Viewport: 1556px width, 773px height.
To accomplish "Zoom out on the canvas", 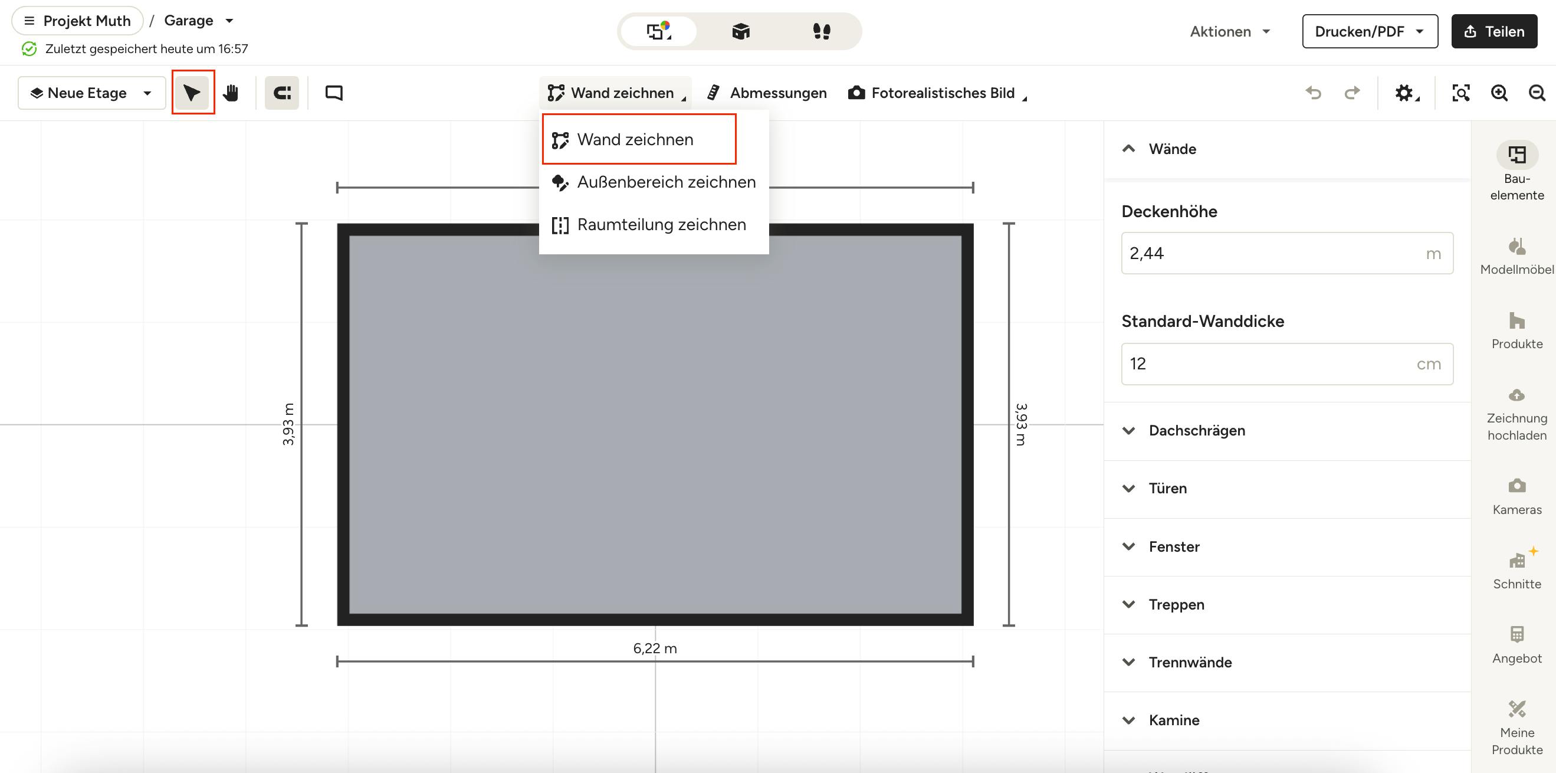I will (x=1537, y=93).
